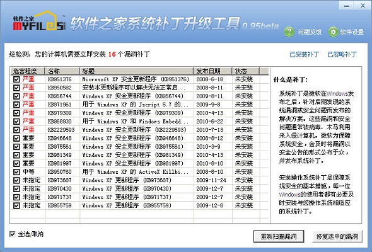Click the 2009-9-8 release date

pyautogui.click(x=208, y=105)
